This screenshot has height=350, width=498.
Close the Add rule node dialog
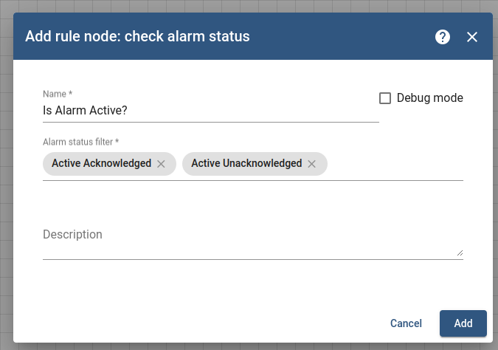tap(472, 37)
